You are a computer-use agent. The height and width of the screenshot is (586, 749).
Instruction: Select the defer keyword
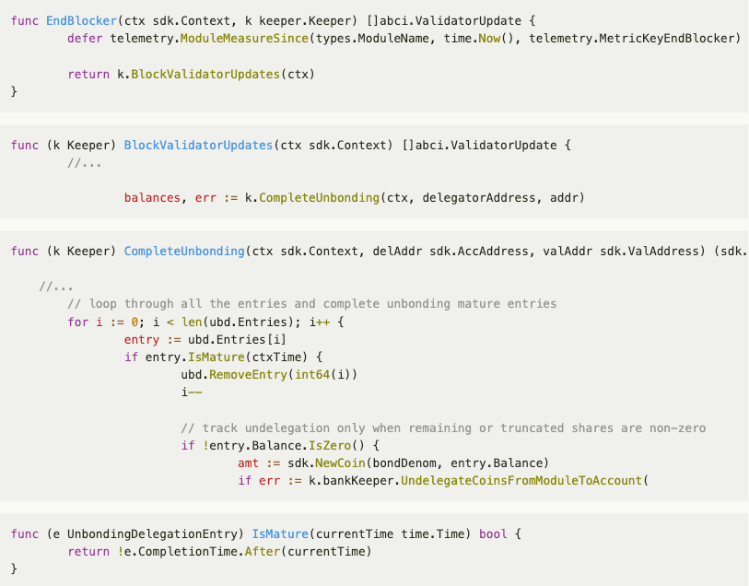point(85,39)
